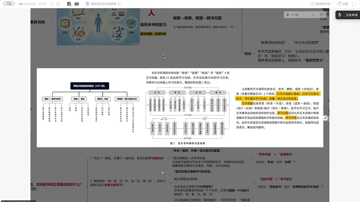Click the 结论 mind-map node
This screenshot has width=360, height=202.
pyautogui.click(x=248, y=54)
